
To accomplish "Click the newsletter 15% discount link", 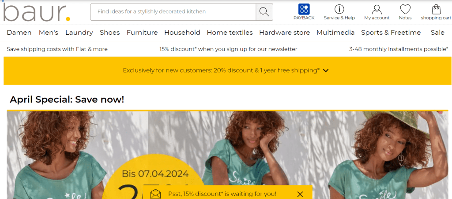I will 228,49.
